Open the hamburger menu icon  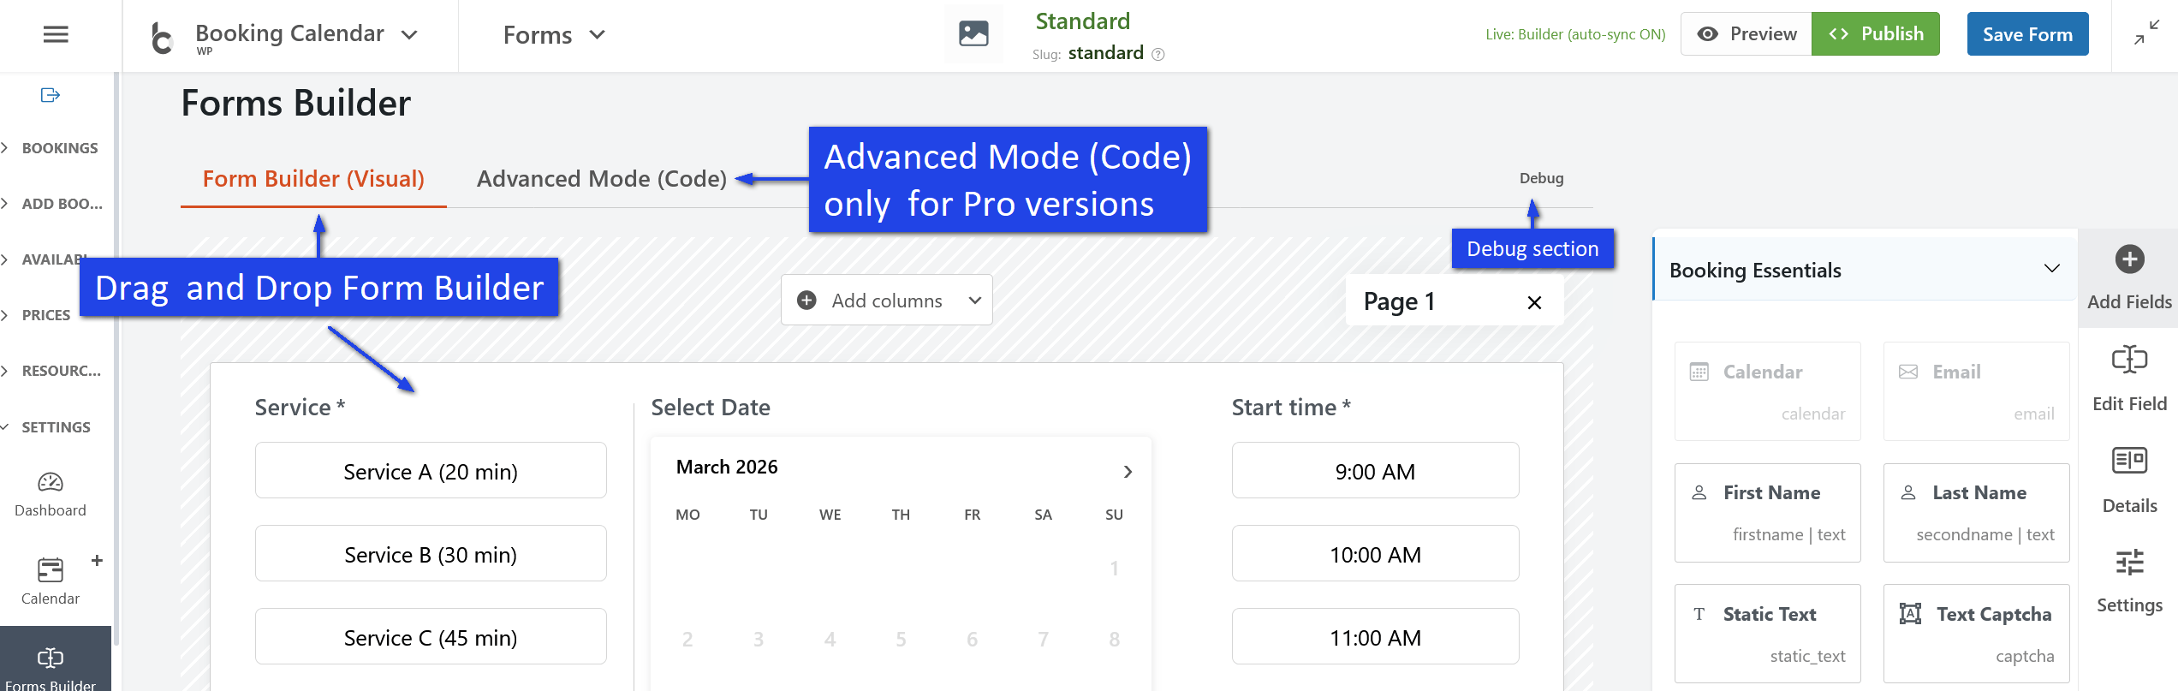[56, 34]
